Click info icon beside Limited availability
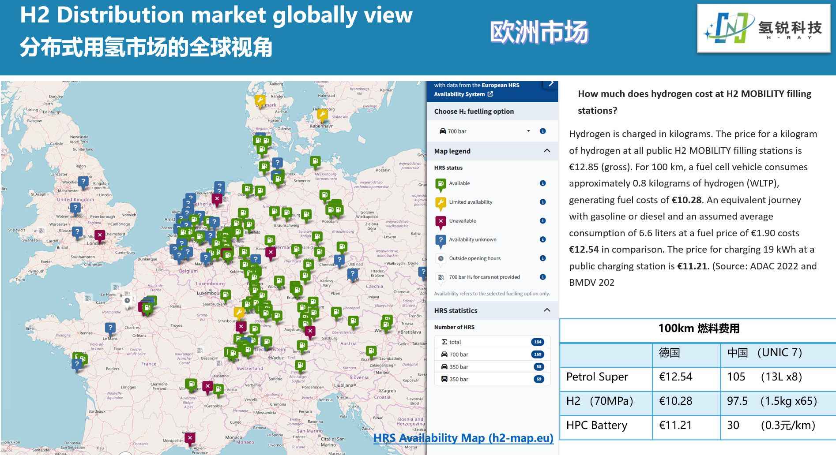Image resolution: width=836 pixels, height=455 pixels. point(542,202)
